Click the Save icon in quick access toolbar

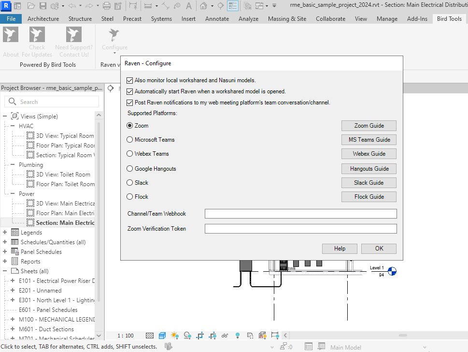(43, 6)
